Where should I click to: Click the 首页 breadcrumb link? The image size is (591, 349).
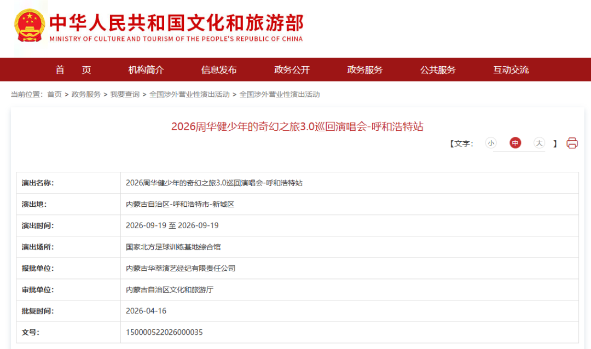pyautogui.click(x=54, y=95)
